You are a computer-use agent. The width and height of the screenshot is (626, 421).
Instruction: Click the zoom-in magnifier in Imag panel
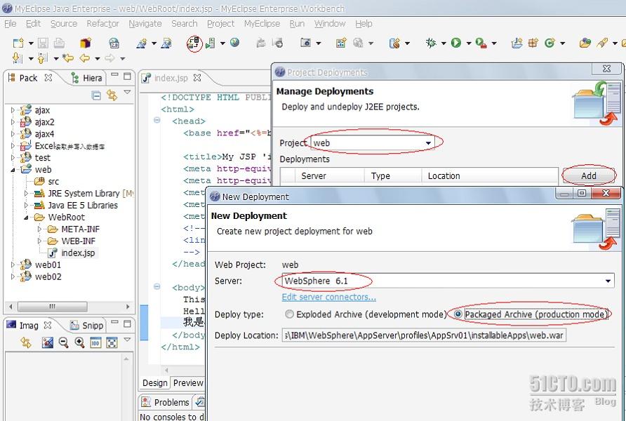pos(79,342)
